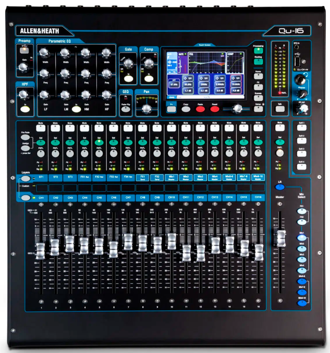Click the Master fader cap

pyautogui.click(x=281, y=239)
